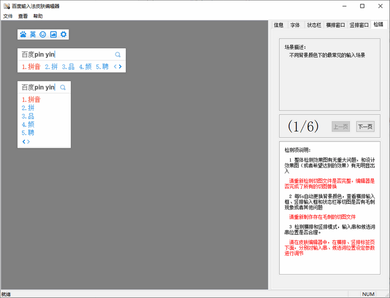The image size is (390, 298).
Task: Select the 检错 tab
Action: 379,24
